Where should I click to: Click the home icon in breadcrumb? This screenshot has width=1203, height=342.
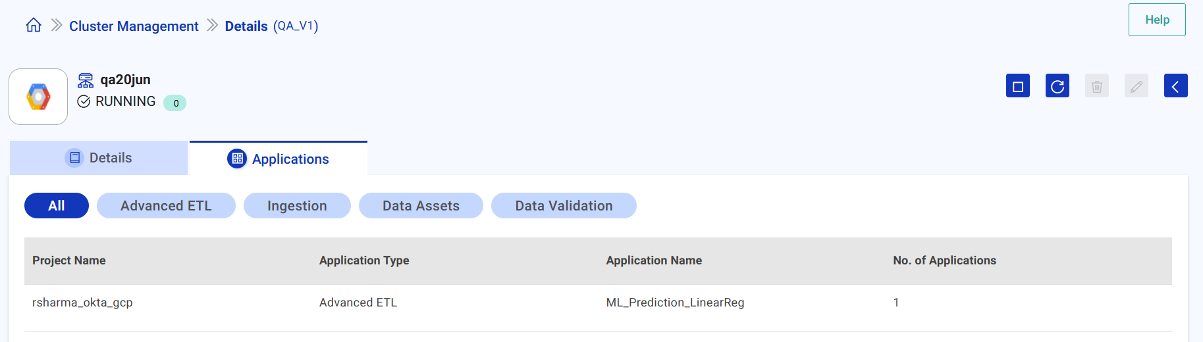click(34, 26)
